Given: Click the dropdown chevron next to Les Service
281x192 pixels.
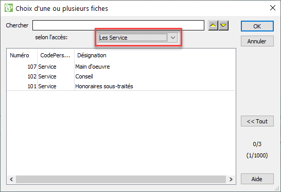Looking at the screenshot, I should 173,38.
